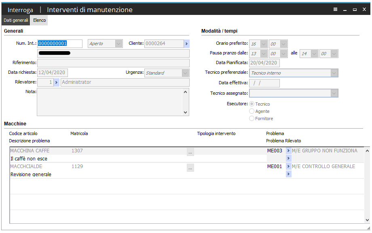Open problem lookup arrow next to ME001
Viewport: 372px width, 233px height.
coord(288,166)
